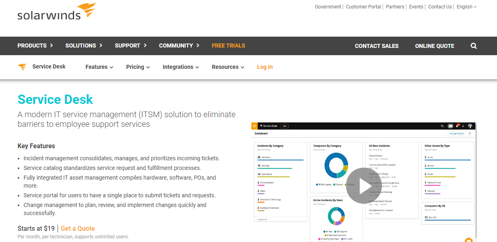The width and height of the screenshot is (497, 242).
Task: Click plus icon in dashboard preview header
Action: point(463,126)
